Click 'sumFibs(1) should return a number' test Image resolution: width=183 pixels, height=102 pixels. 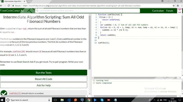point(27,93)
